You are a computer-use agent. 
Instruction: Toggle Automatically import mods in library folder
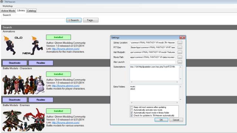[132, 113]
